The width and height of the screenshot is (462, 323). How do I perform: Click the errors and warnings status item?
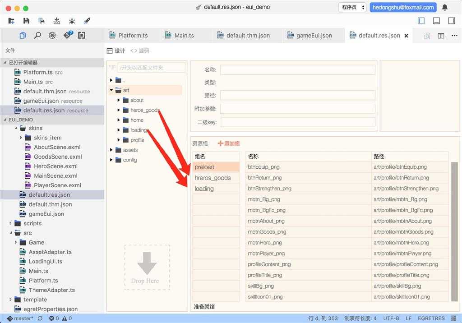[x=60, y=318]
